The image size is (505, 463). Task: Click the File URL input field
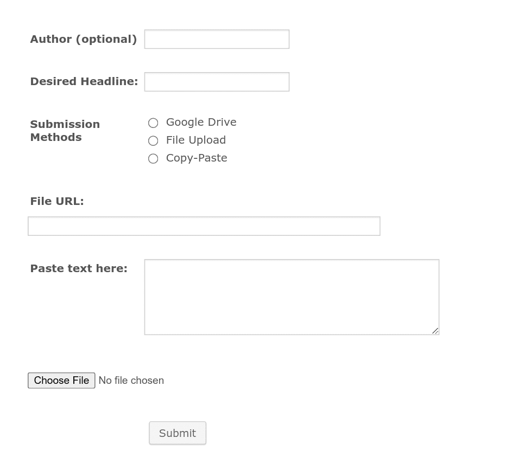pyautogui.click(x=204, y=226)
